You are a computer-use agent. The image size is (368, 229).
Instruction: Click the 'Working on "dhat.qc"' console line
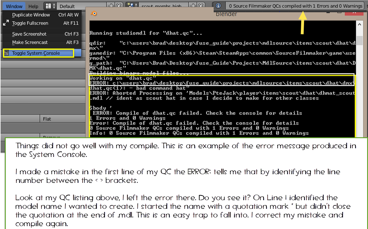click(x=123, y=78)
